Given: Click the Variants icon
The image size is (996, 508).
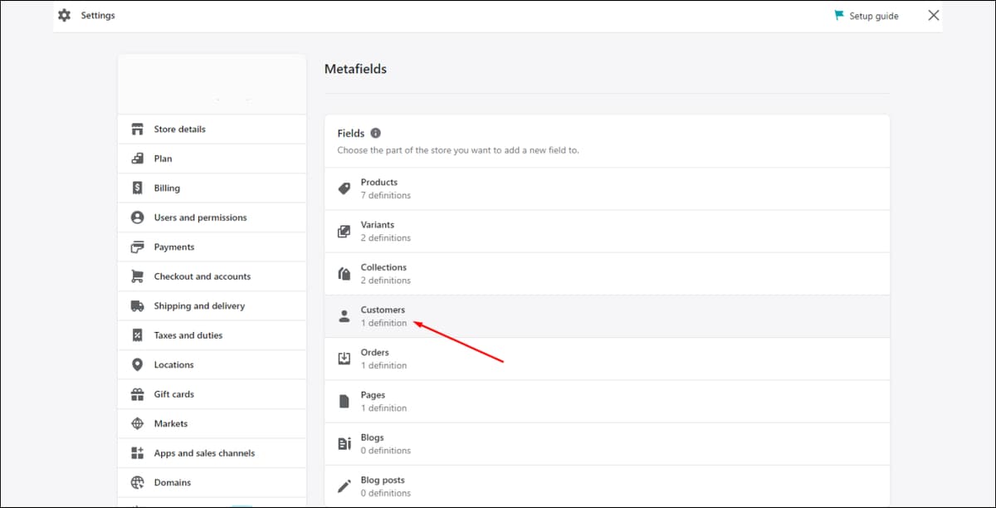Looking at the screenshot, I should point(344,232).
